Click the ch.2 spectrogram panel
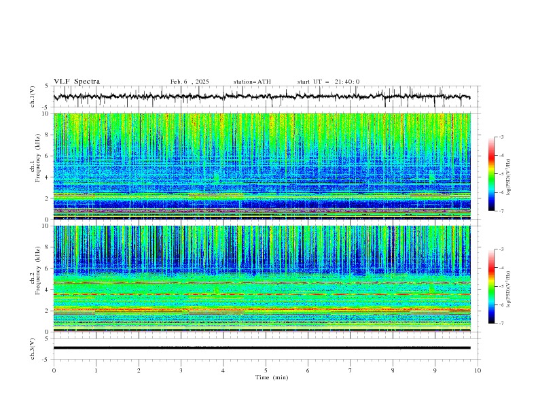 262,279
